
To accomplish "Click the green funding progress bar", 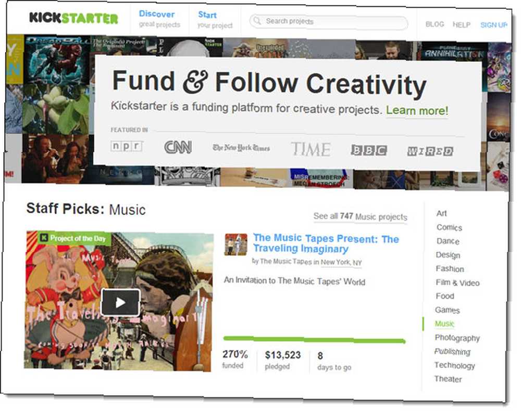I will click(x=314, y=339).
